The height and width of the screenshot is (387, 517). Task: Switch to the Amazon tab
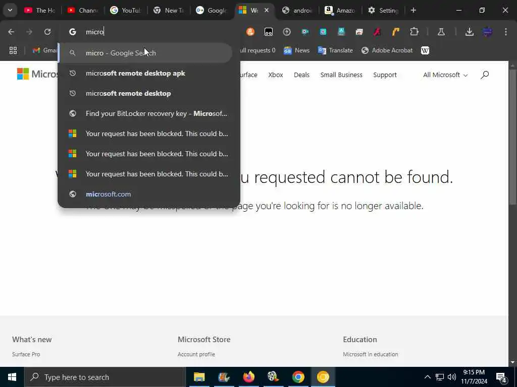(x=340, y=10)
